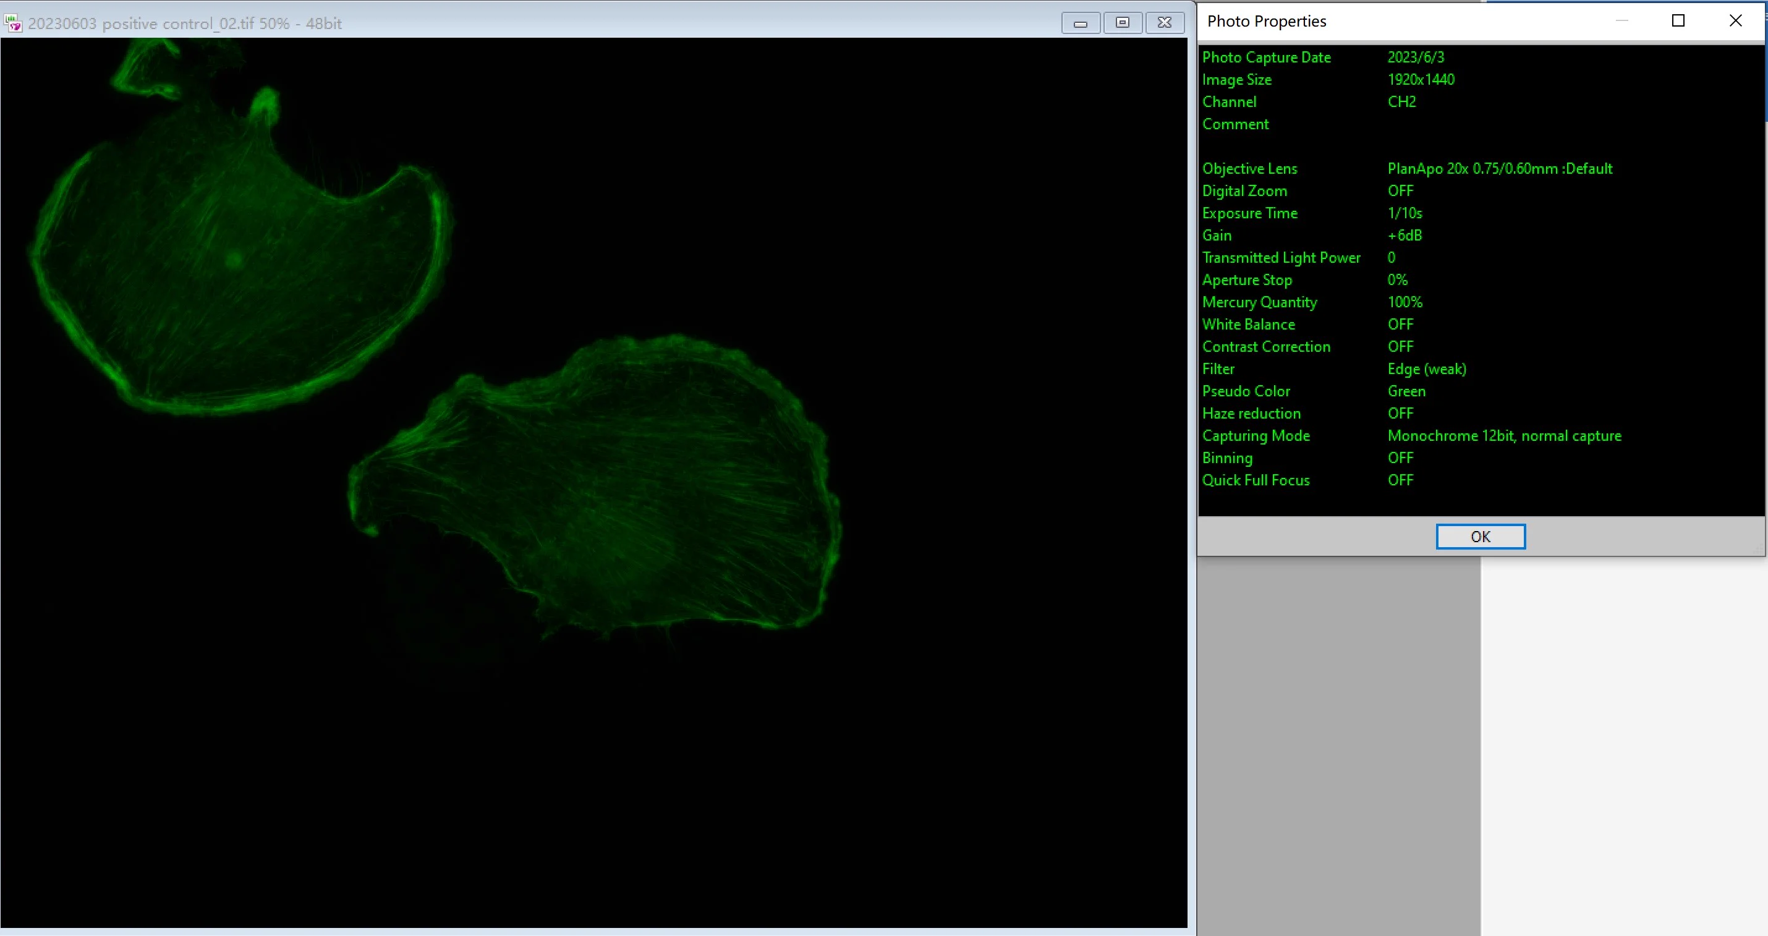1768x936 pixels.
Task: Minimize the positive control_02.tif image window
Action: pyautogui.click(x=1081, y=23)
